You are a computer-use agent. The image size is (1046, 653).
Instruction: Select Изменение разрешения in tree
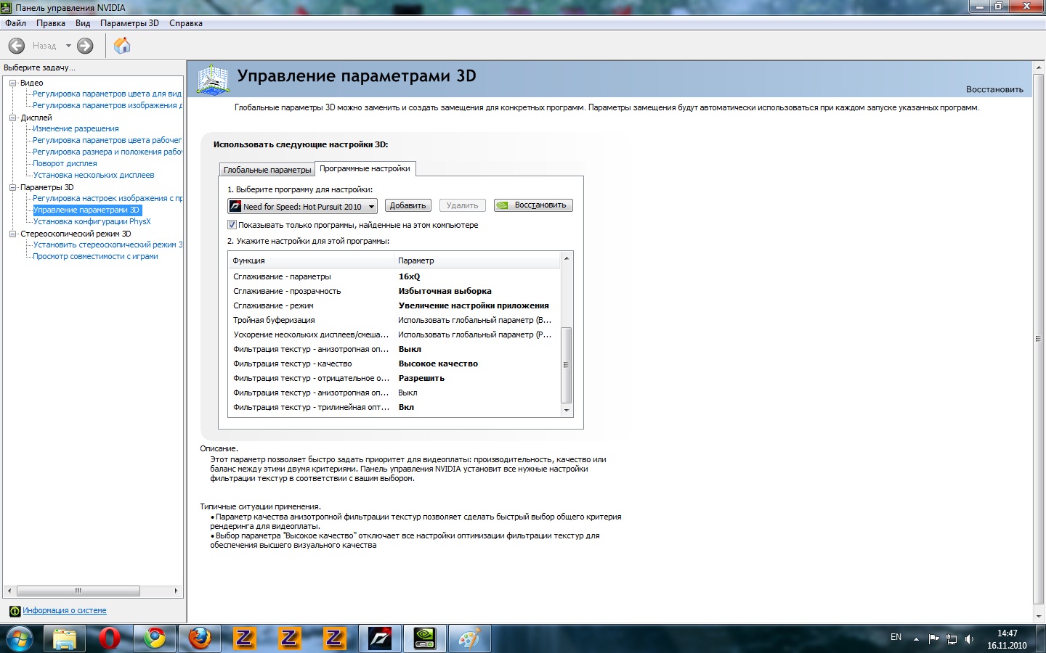point(76,128)
